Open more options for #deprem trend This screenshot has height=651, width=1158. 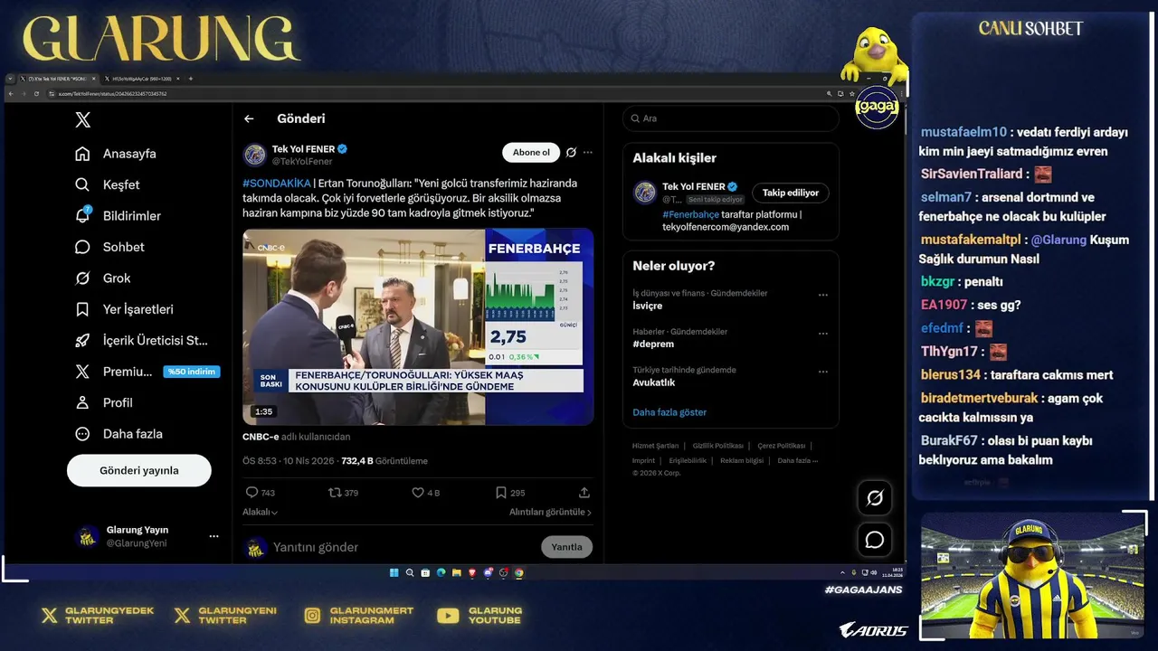click(x=823, y=333)
